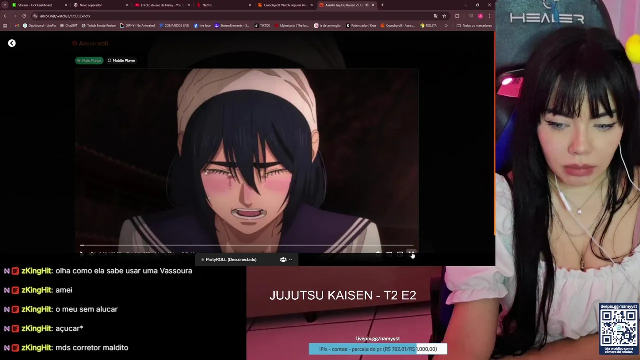Click the page vertical scrollbar
Image resolution: width=640 pixels, height=360 pixels.
point(494,133)
